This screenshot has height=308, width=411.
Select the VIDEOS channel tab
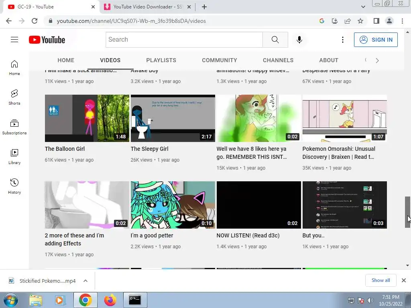pyautogui.click(x=110, y=60)
